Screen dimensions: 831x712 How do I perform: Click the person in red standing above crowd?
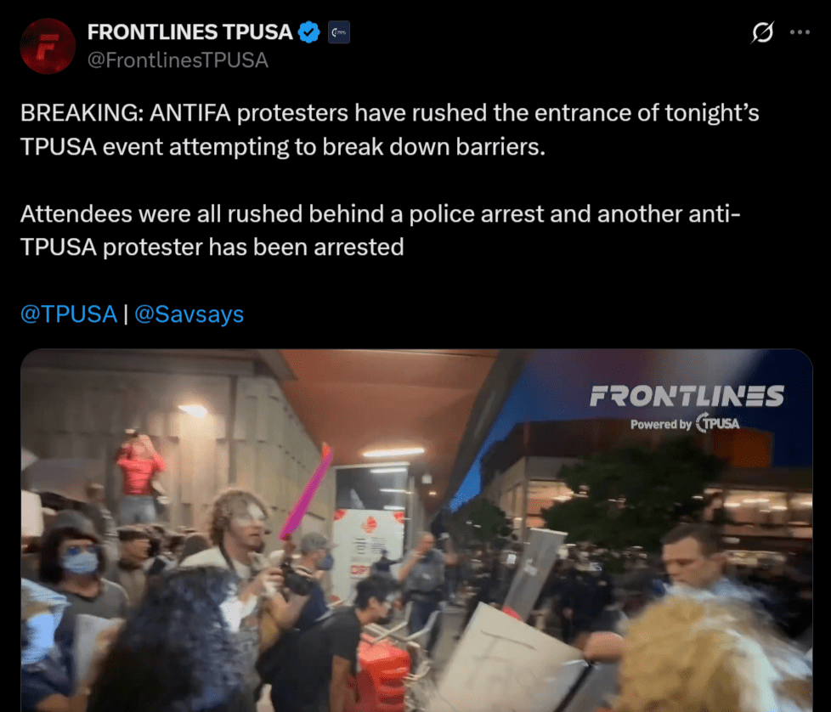pyautogui.click(x=138, y=479)
